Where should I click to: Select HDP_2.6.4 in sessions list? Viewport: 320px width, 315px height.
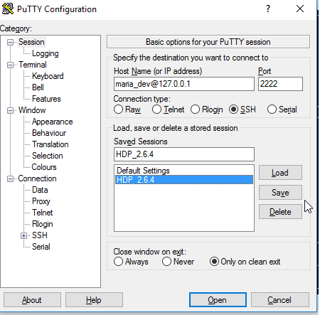[x=184, y=180]
